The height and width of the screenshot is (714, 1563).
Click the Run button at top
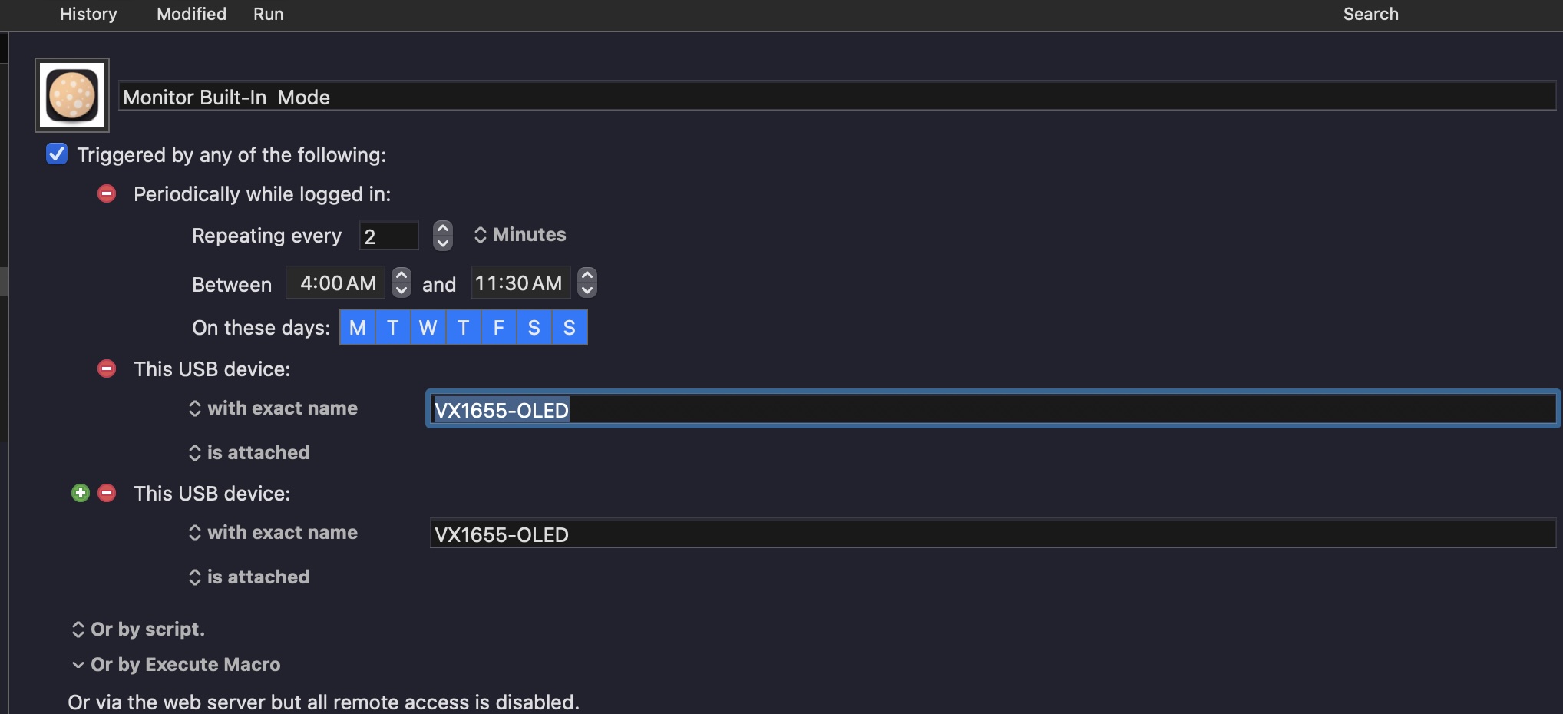point(268,14)
